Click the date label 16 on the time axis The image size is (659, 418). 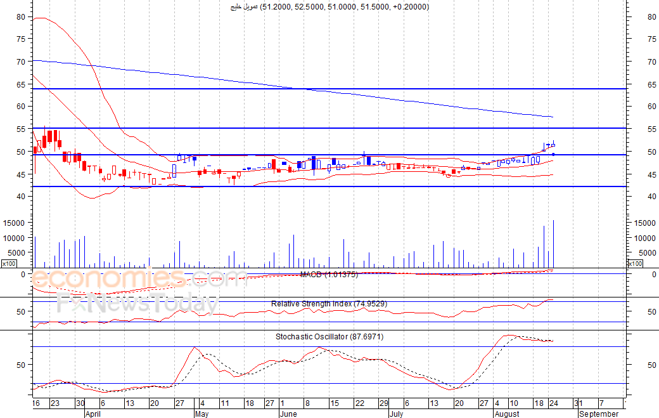pyautogui.click(x=35, y=403)
